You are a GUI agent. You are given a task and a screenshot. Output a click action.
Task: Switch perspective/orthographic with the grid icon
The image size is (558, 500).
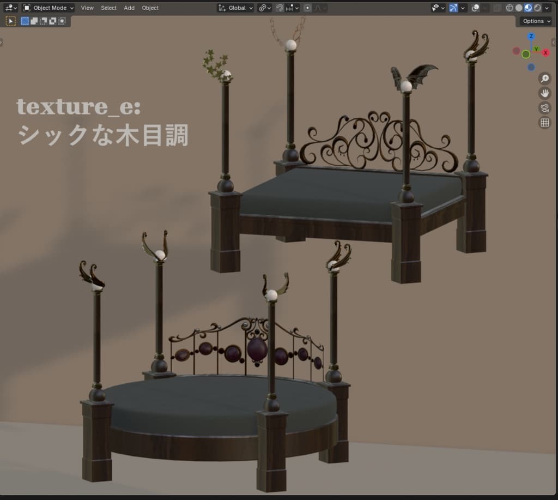pyautogui.click(x=544, y=123)
